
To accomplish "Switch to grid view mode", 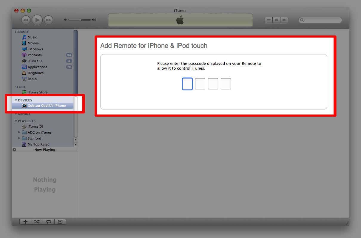I will 277,20.
